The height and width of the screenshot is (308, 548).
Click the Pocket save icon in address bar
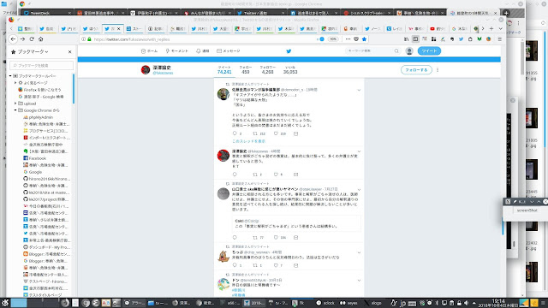(356, 39)
